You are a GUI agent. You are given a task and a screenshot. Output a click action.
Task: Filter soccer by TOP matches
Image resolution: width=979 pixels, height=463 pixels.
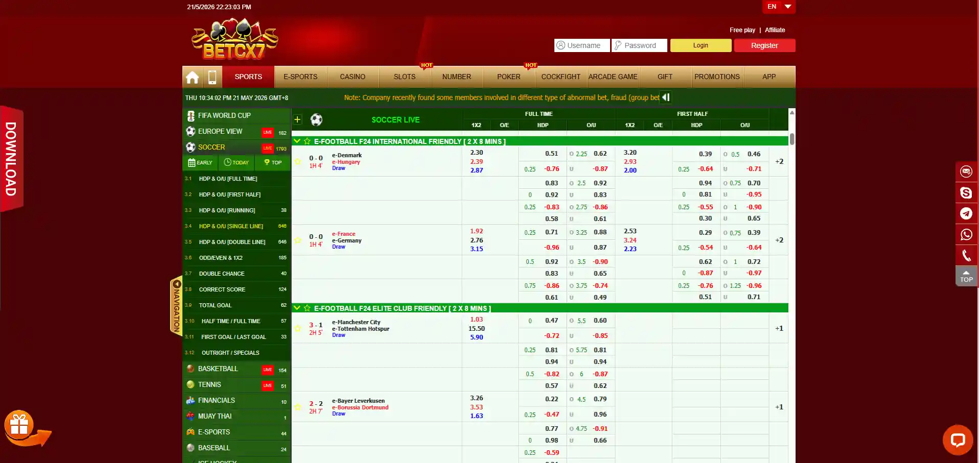[x=273, y=163]
